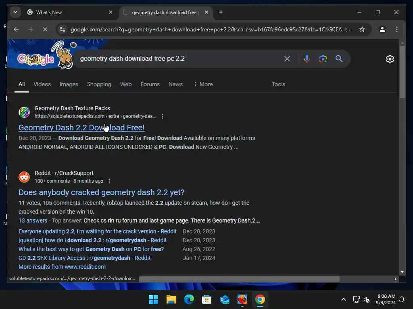Open 'Everyone updating 2.2' Reddit link
413x309 pixels.
98,231
